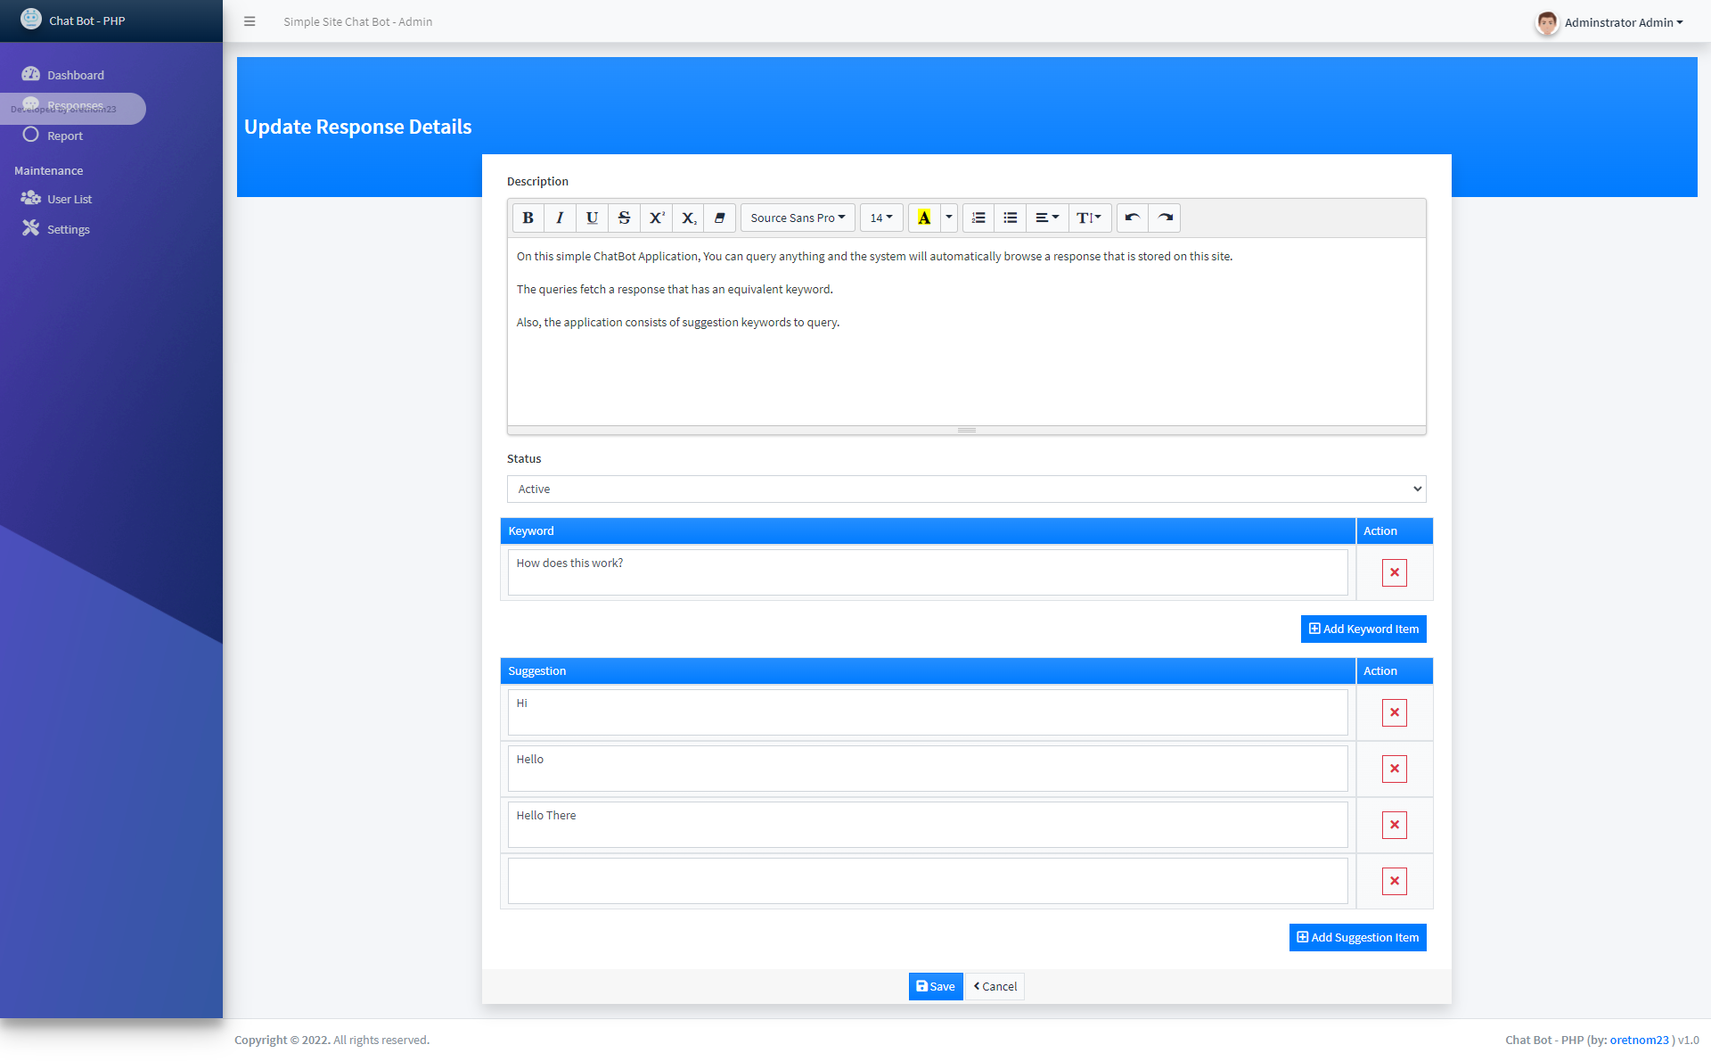1711x1061 pixels.
Task: Apply yellow highlight color button
Action: coord(924,218)
